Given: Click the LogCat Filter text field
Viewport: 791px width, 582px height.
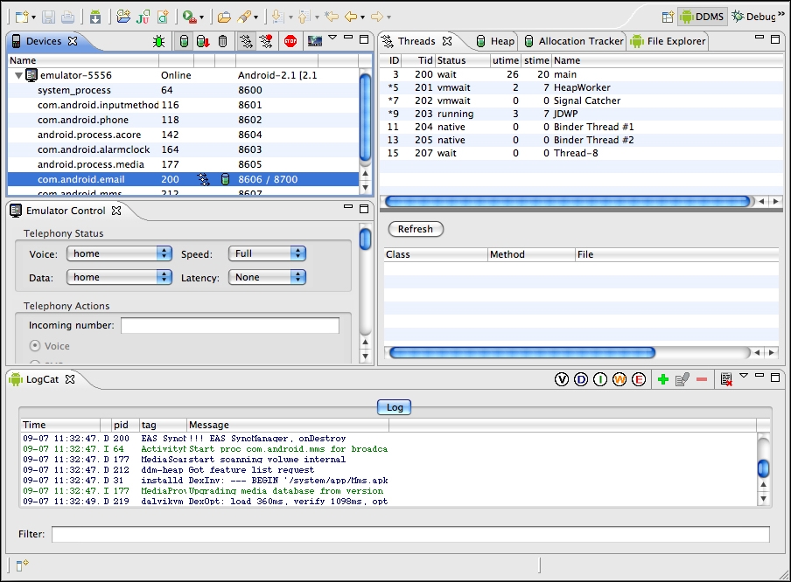Looking at the screenshot, I should (410, 534).
